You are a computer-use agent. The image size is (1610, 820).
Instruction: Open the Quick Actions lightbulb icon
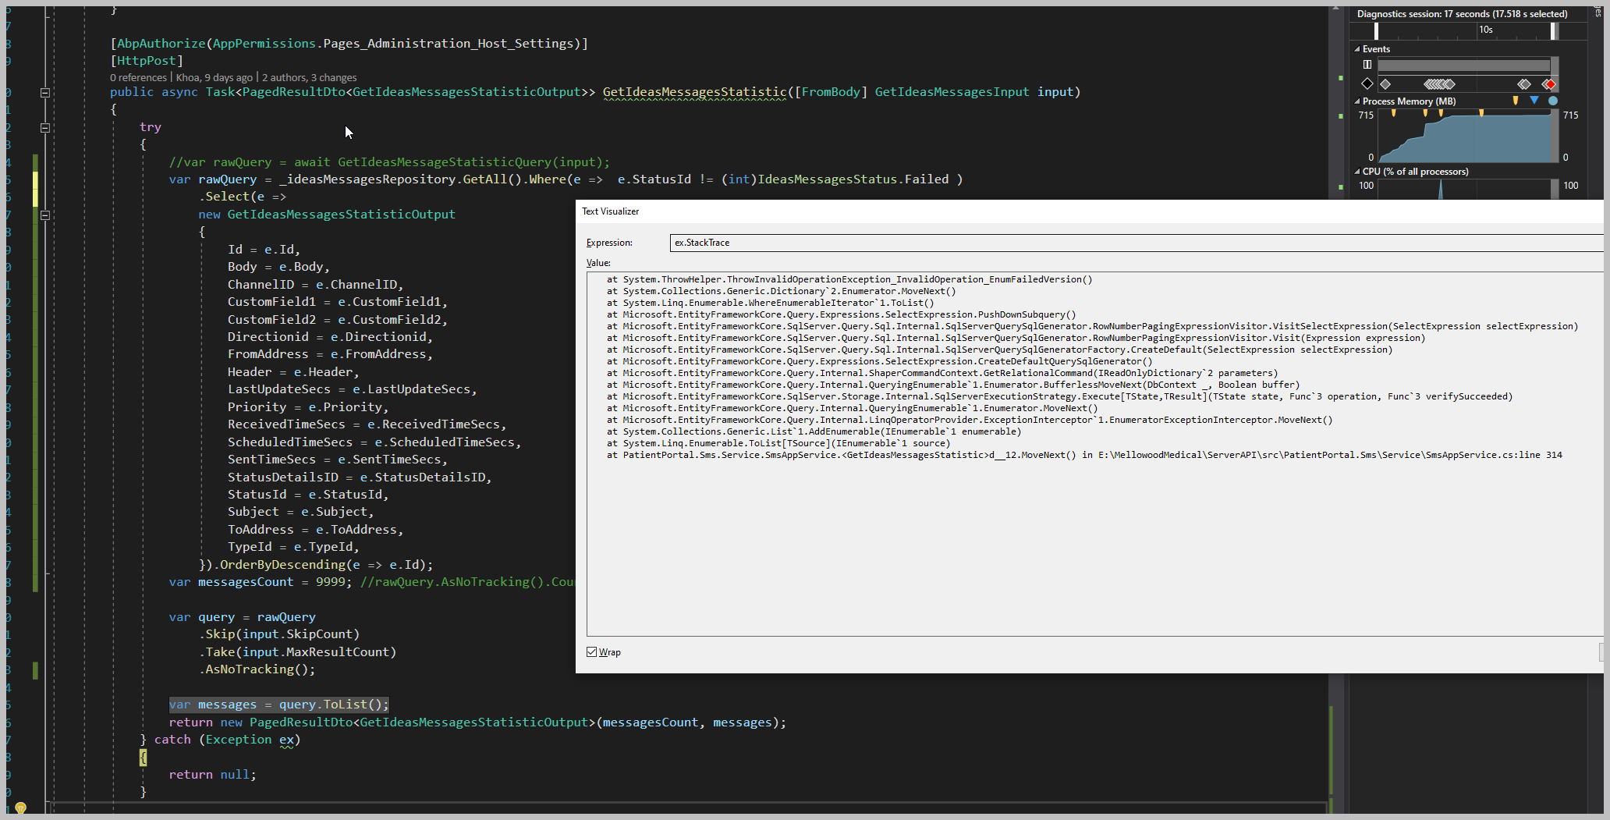pyautogui.click(x=20, y=808)
